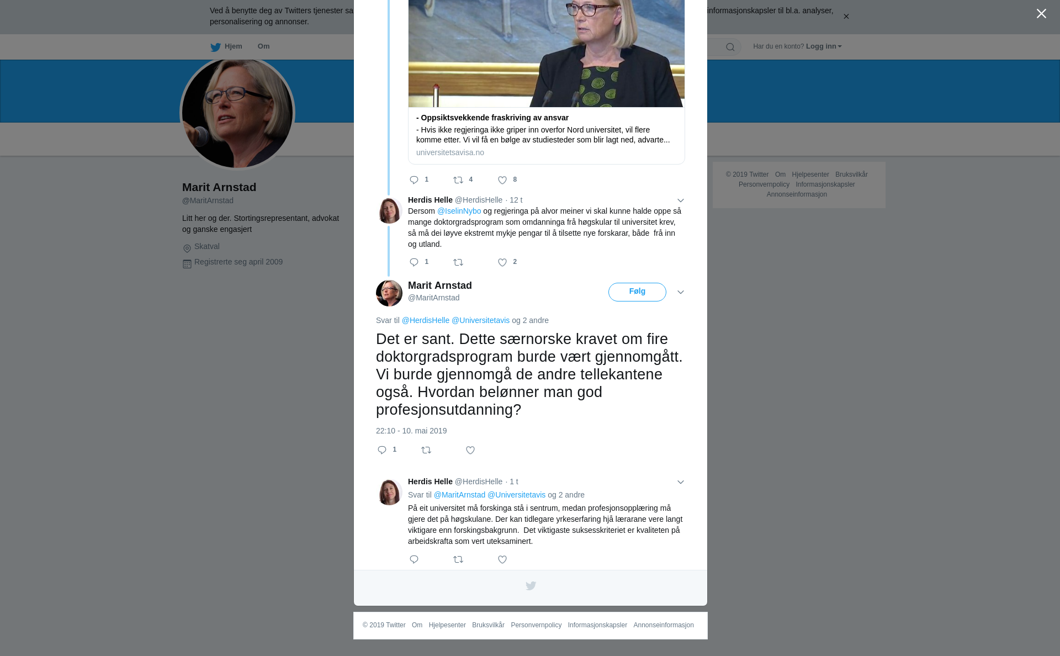Reply to Marit Arnstad's main tweet
Screen dimensions: 1060x656
point(382,450)
